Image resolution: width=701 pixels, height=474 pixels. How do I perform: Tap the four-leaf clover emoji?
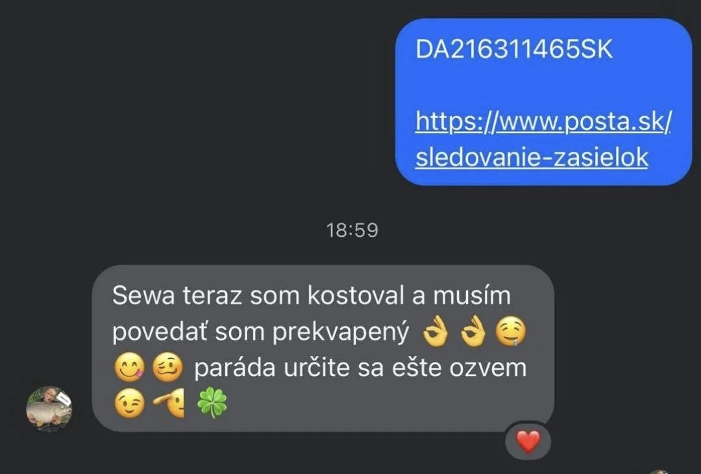[212, 403]
